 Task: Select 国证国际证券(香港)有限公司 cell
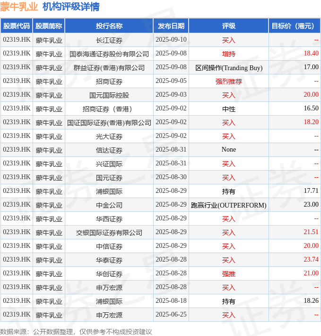pos(109,123)
